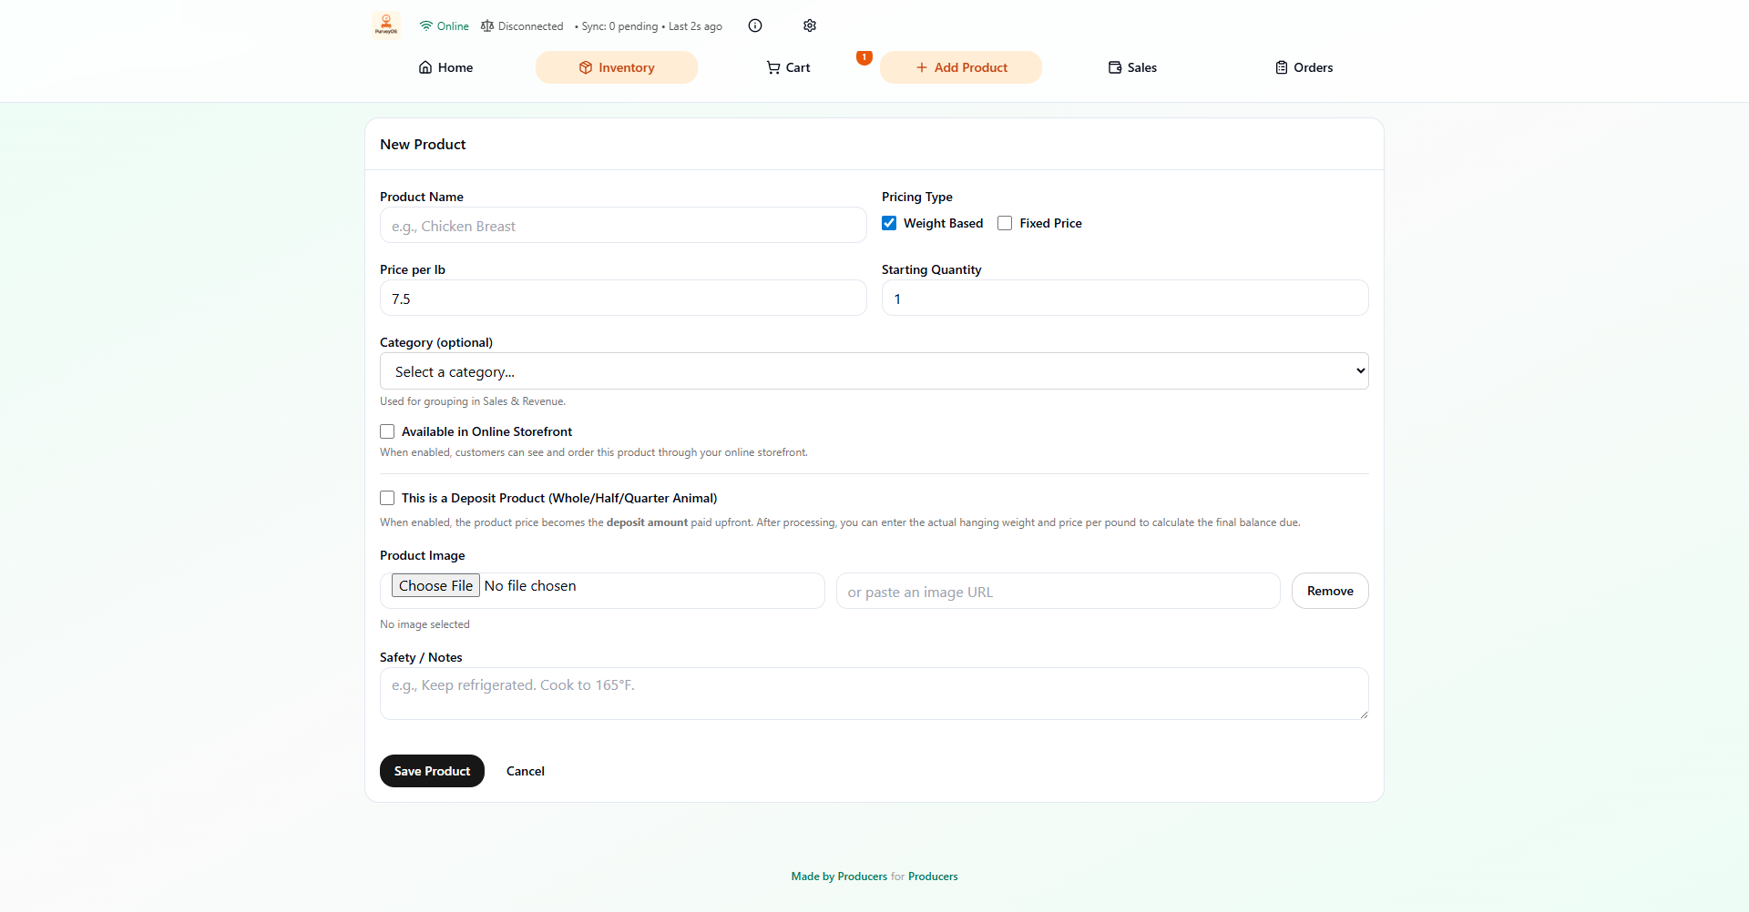
Task: Open the info circle icon
Action: tap(755, 25)
